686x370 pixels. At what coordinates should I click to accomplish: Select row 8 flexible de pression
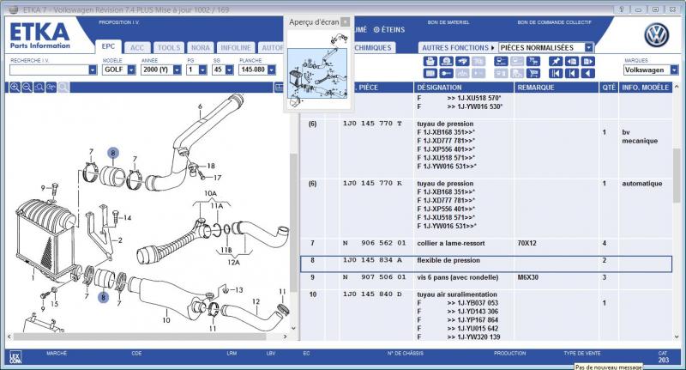tap(486, 264)
